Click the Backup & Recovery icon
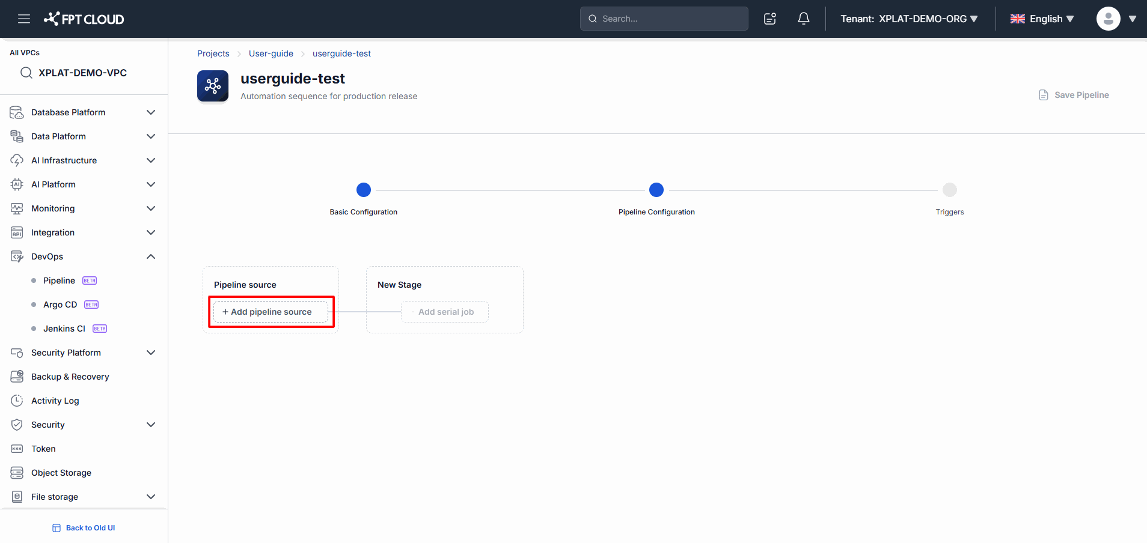1147x543 pixels. pos(17,377)
